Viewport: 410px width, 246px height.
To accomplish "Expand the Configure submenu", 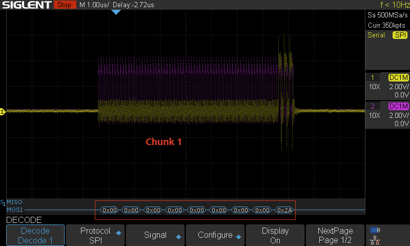I will pos(215,235).
